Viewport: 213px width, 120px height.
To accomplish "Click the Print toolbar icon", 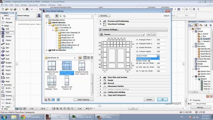I will click(x=15, y=9).
